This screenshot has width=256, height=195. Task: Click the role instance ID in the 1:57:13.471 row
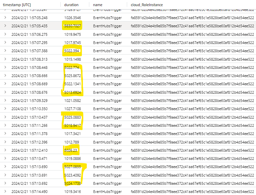point(193,159)
